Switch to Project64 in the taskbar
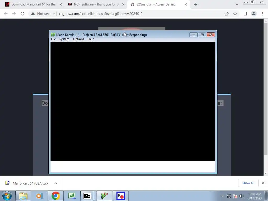This screenshot has width=268, height=201. click(104, 196)
